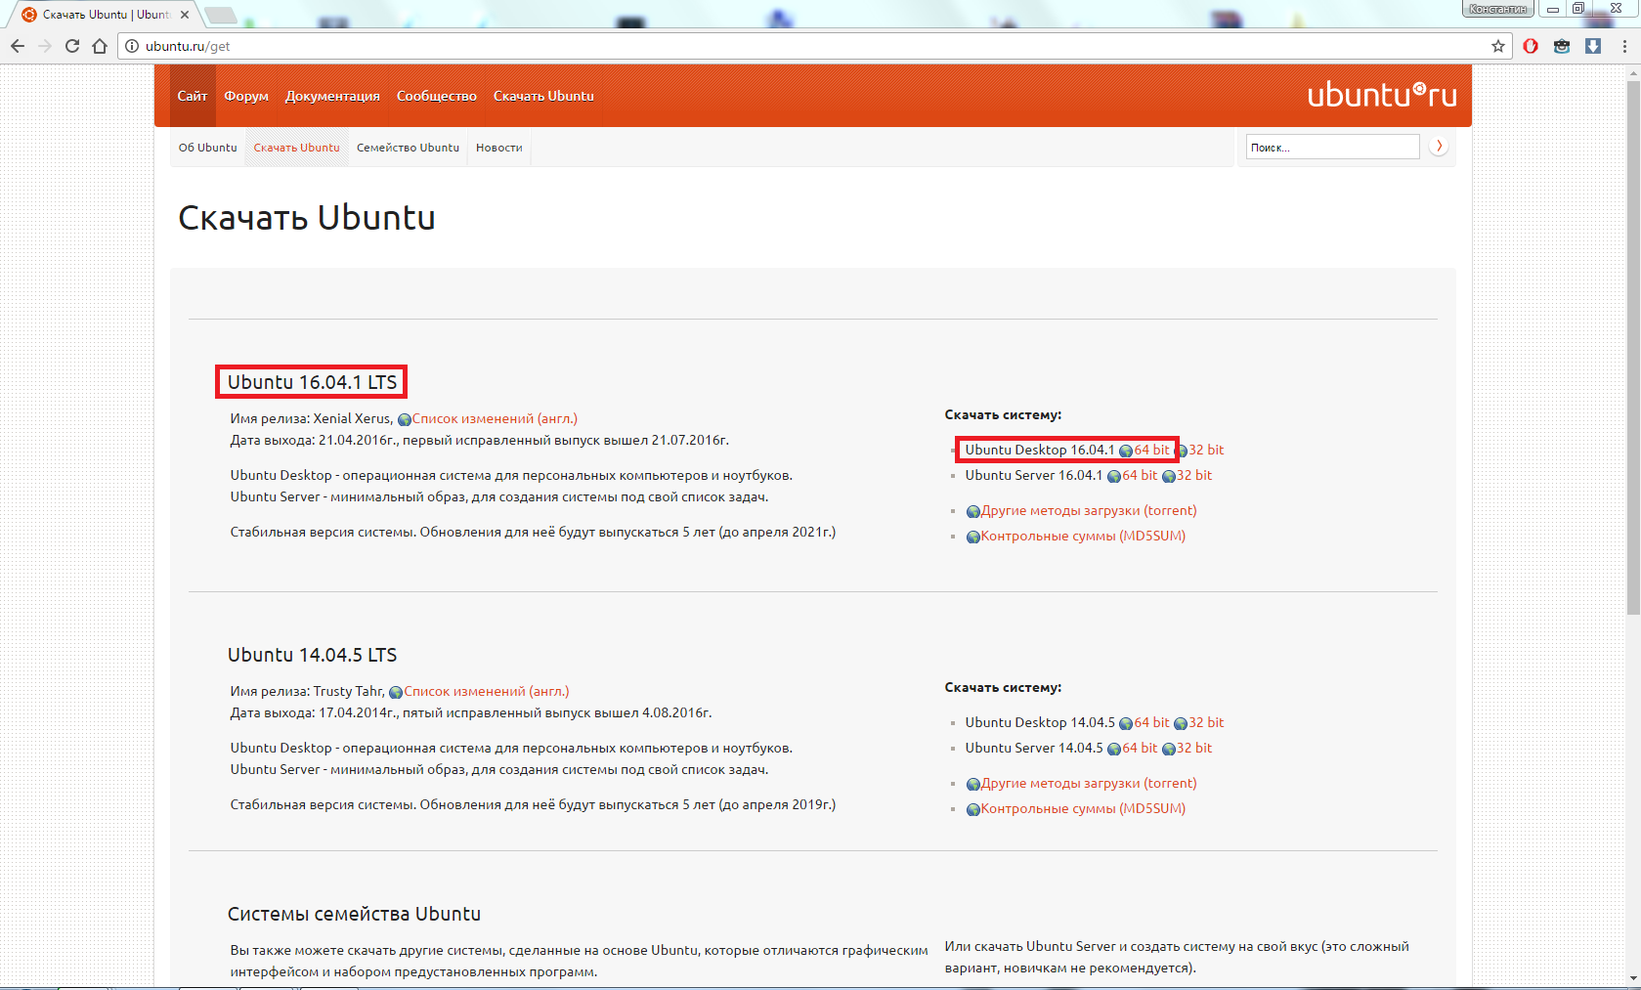Click the ubuntu.ru logo
The height and width of the screenshot is (990, 1641).
(1381, 95)
